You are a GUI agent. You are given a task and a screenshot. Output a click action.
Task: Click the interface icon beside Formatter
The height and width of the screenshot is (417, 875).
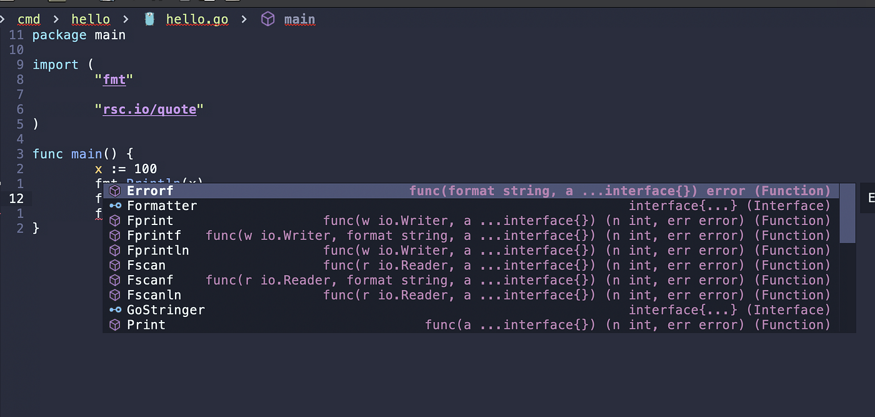point(114,206)
